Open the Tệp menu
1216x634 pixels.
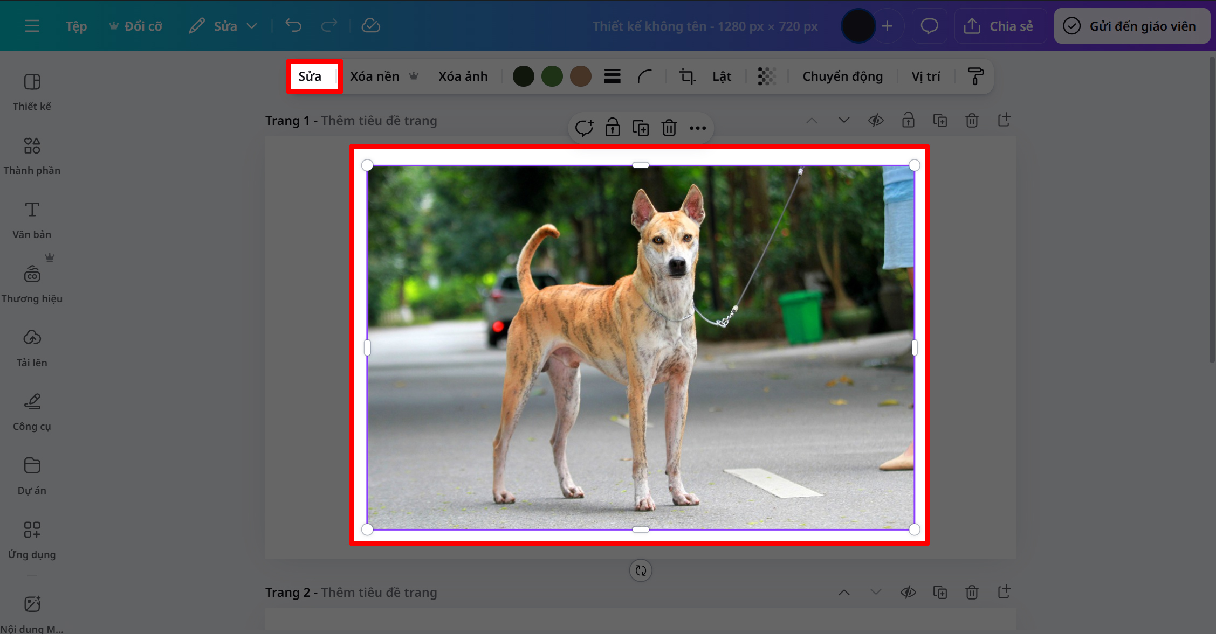click(x=75, y=25)
